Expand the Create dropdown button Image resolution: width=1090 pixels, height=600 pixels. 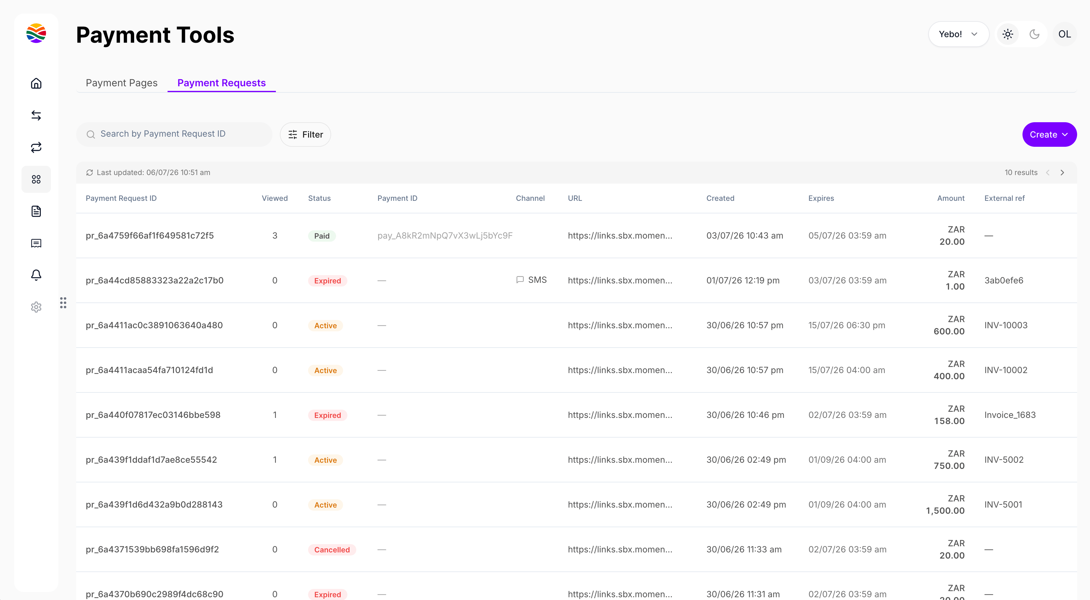pos(1049,135)
